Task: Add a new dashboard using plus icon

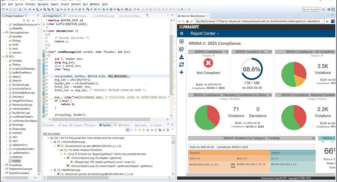Action: [x=181, y=72]
